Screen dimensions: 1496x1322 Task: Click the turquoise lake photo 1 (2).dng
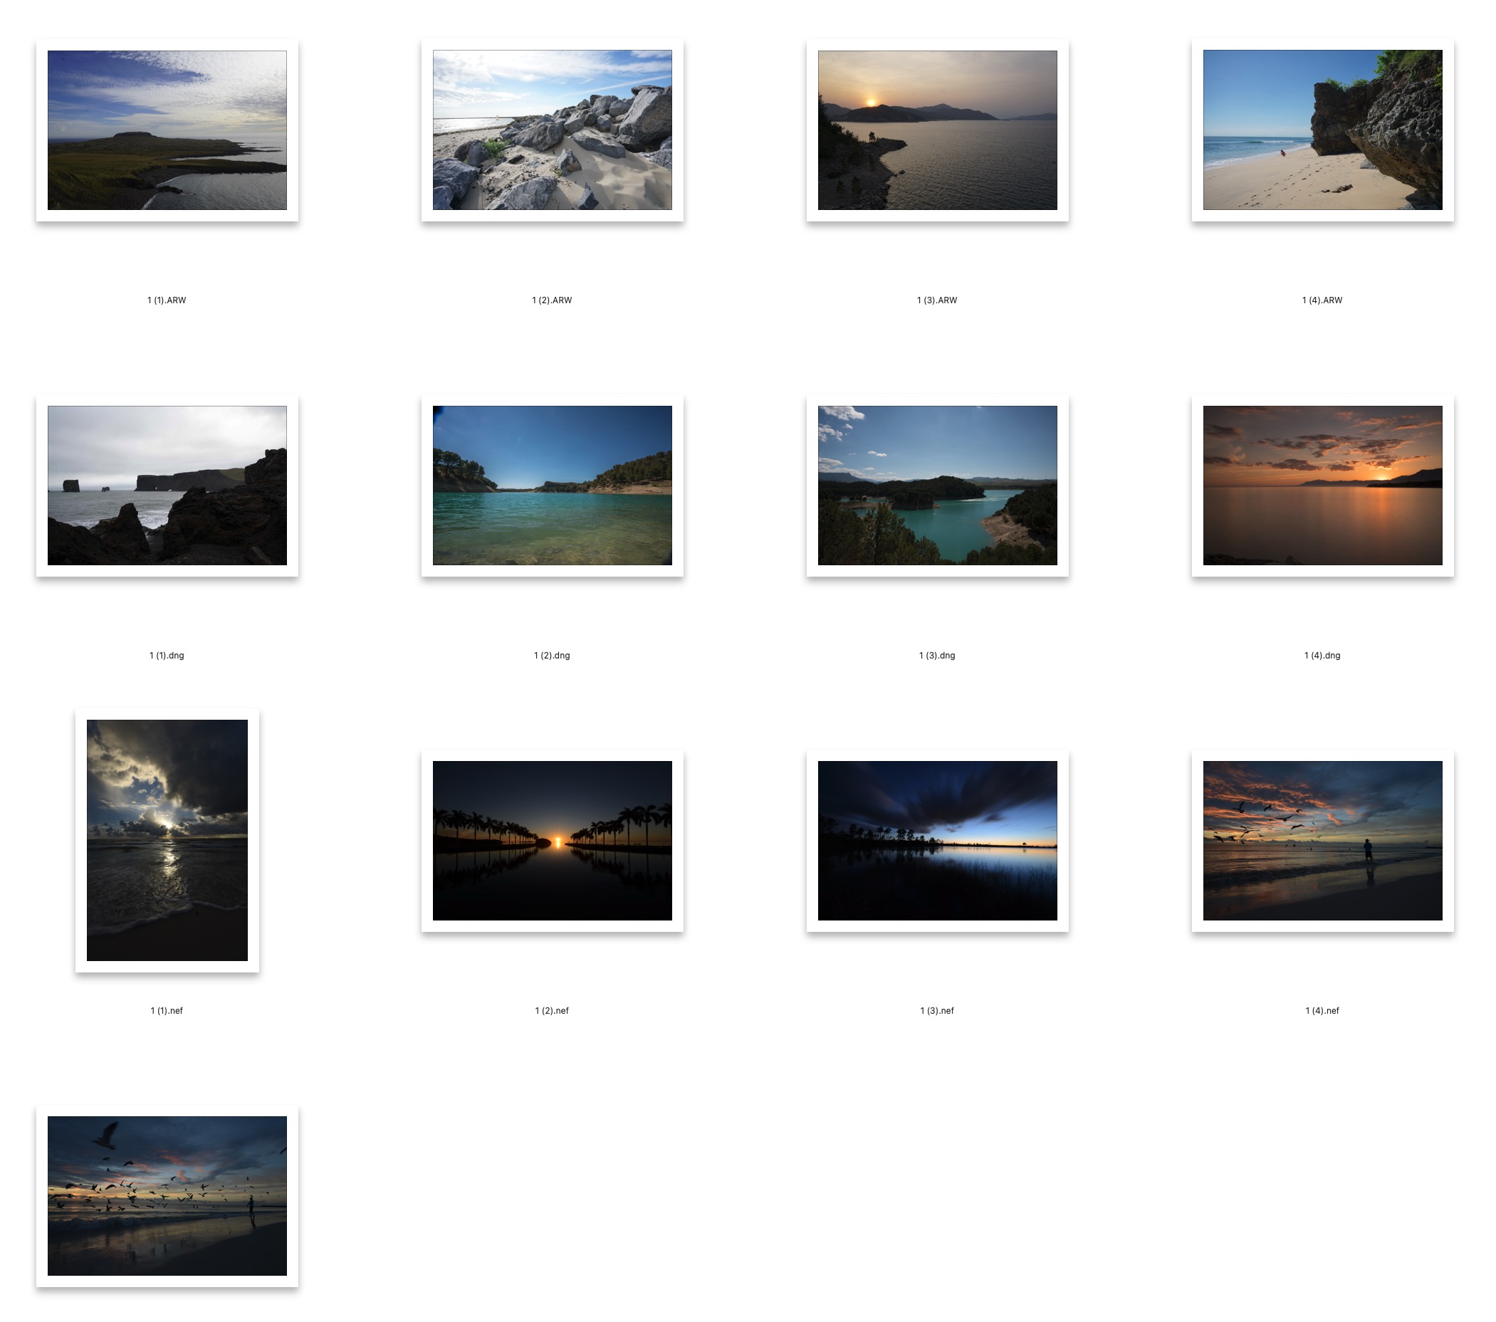coord(552,485)
